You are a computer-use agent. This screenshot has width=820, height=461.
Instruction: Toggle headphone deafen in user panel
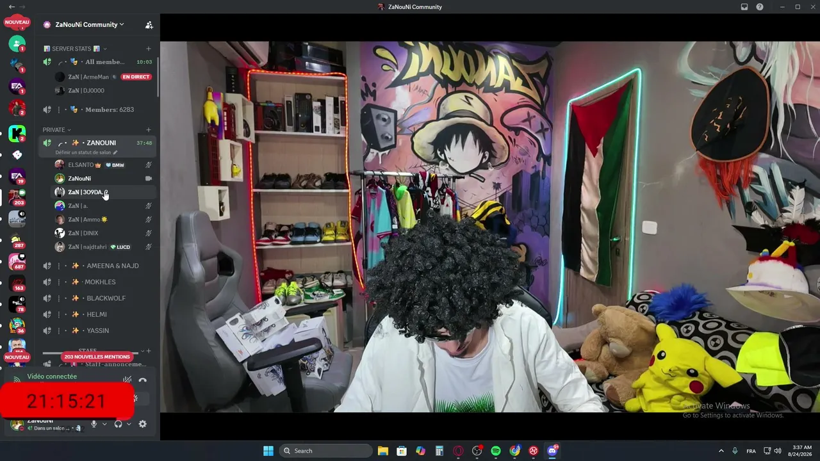[118, 424]
